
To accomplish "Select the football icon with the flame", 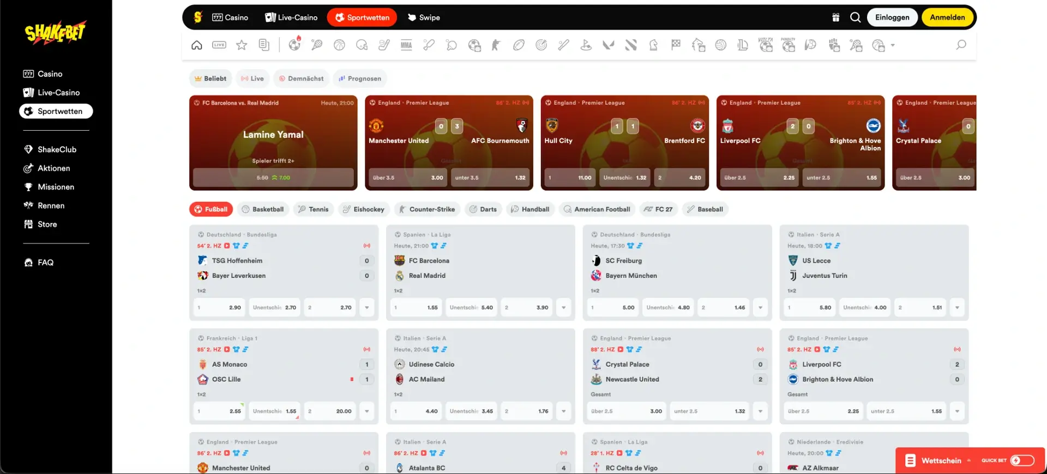I will pyautogui.click(x=295, y=44).
